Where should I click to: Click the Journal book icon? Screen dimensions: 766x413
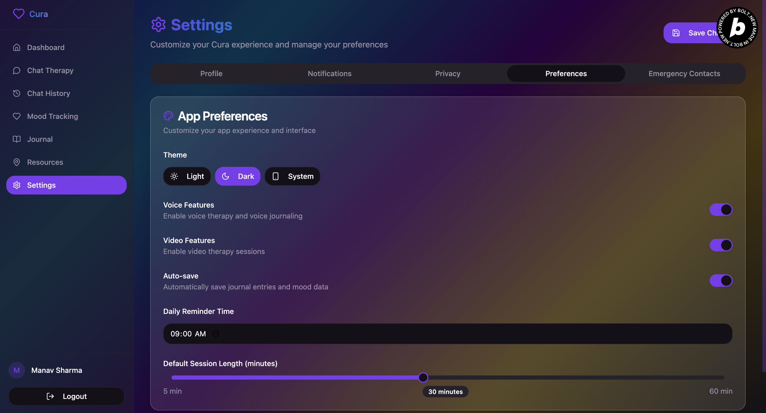coord(17,139)
